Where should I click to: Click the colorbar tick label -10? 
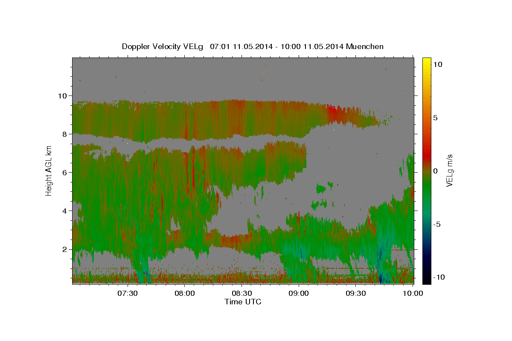[x=439, y=277]
